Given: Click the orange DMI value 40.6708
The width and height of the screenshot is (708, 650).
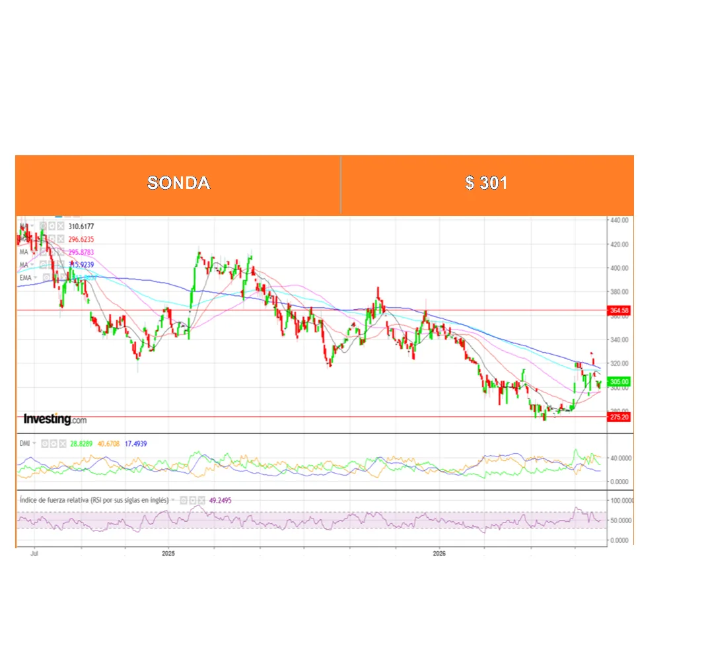Looking at the screenshot, I should coord(109,443).
